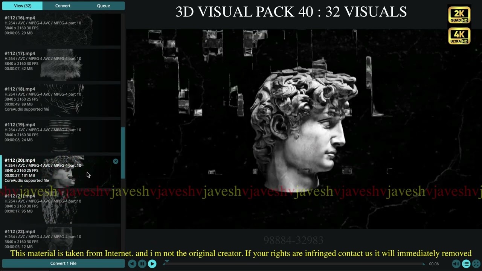Click the thumbnail of #112 (18).mp4
This screenshot has height=271, width=482.
[61, 100]
